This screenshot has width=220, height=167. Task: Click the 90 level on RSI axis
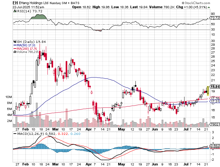pyautogui.click(x=213, y=14)
